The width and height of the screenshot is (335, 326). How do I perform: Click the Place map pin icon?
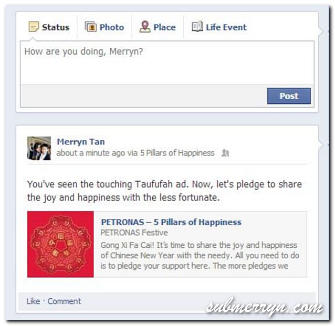pyautogui.click(x=145, y=26)
